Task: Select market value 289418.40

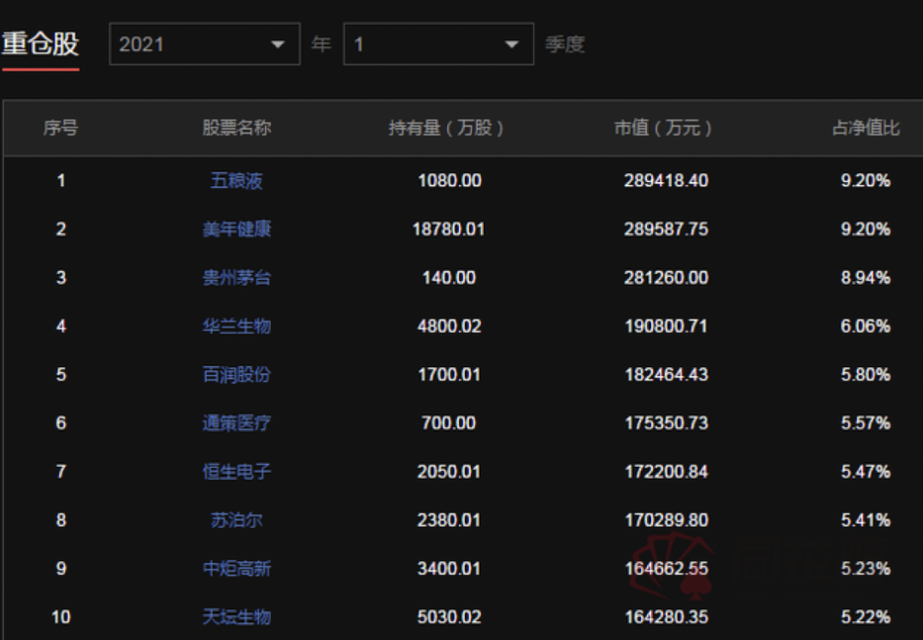Action: (x=666, y=181)
